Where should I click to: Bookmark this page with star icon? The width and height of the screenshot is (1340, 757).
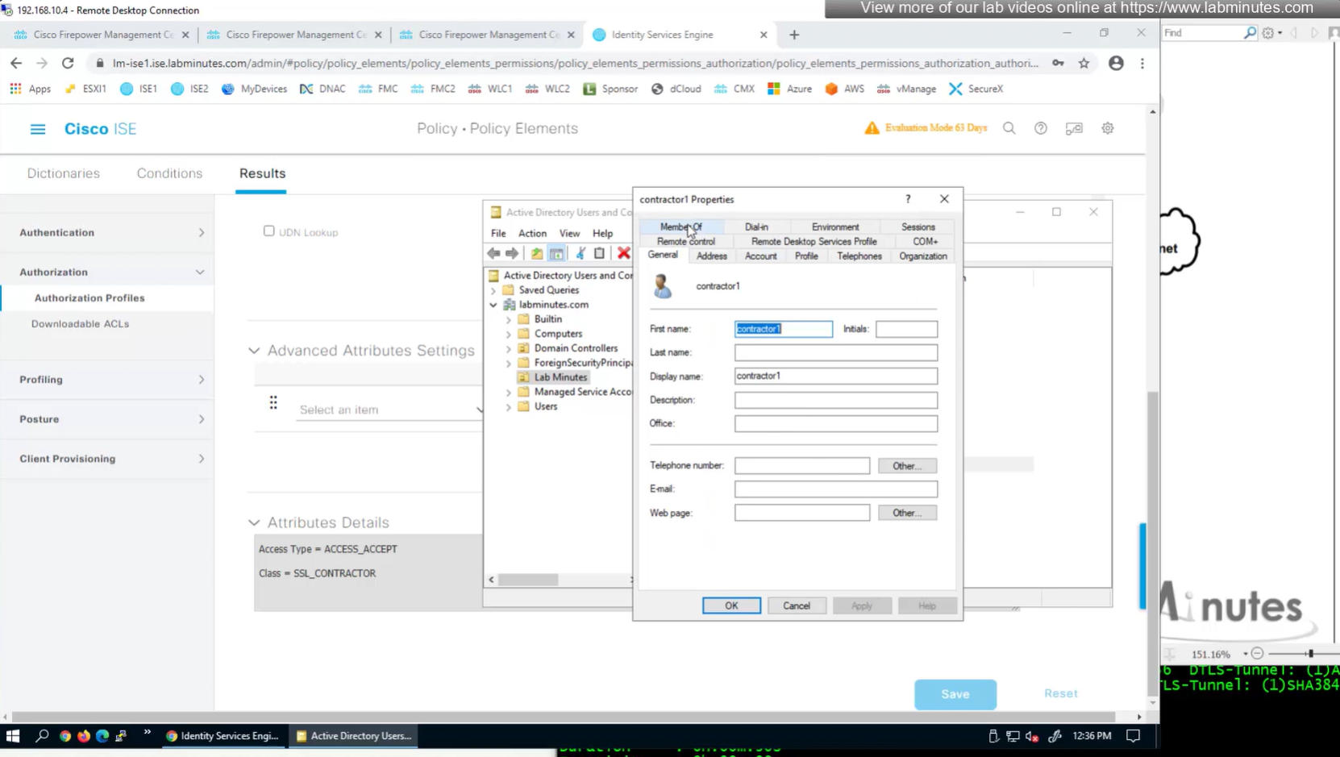1084,63
